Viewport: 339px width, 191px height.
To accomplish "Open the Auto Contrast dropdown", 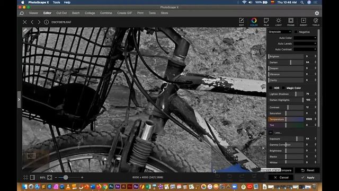I will 305,49.
